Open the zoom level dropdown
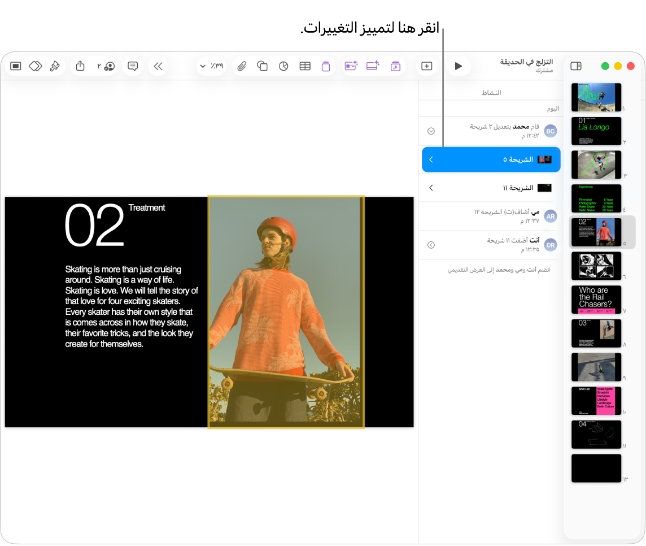This screenshot has height=546, width=646. click(212, 66)
